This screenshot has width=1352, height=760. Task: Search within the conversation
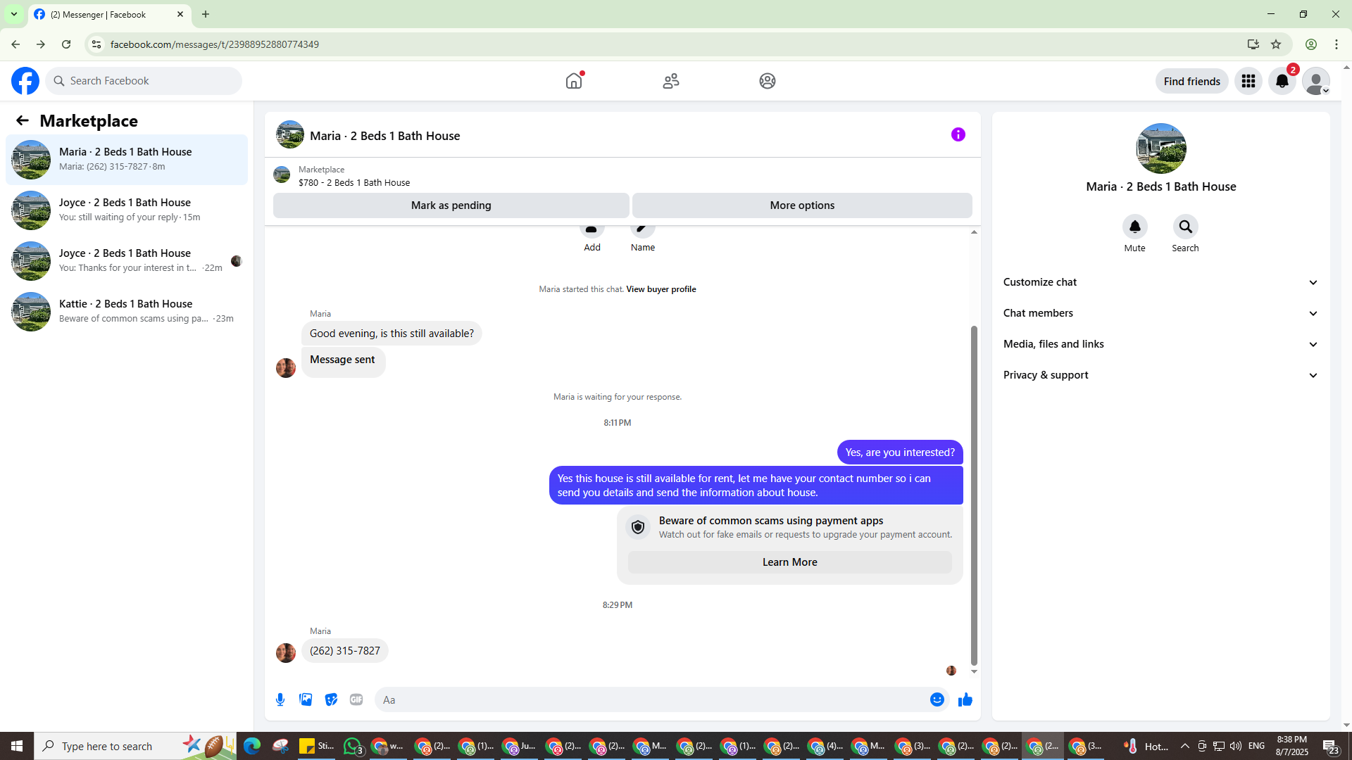coord(1185,227)
